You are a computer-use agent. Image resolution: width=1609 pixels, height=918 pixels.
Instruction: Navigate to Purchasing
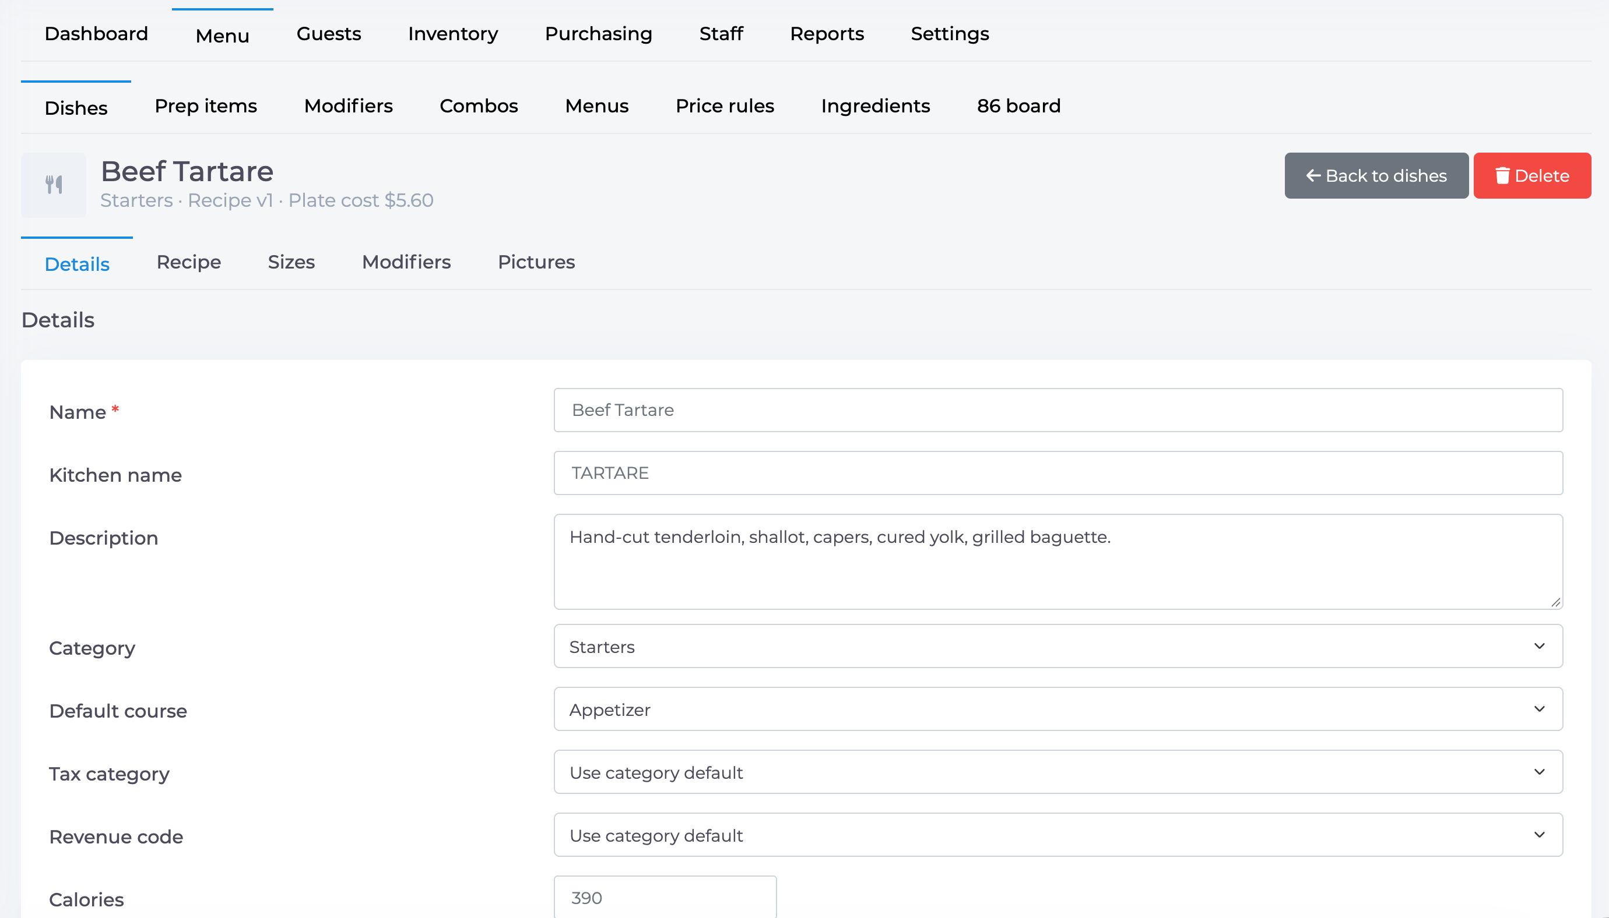point(598,34)
